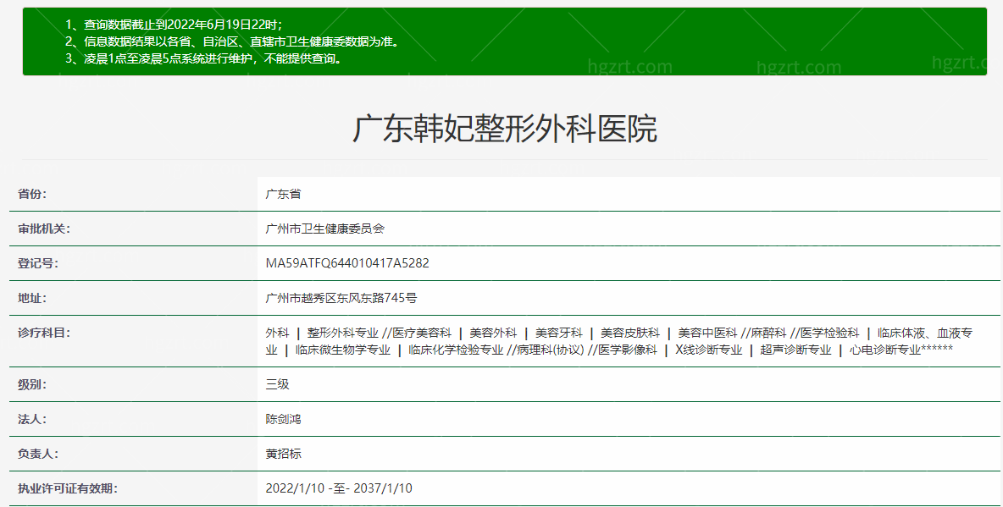Image resolution: width=1003 pixels, height=507 pixels.
Task: Select the 执业许可证有效期 label
Action: [x=68, y=488]
